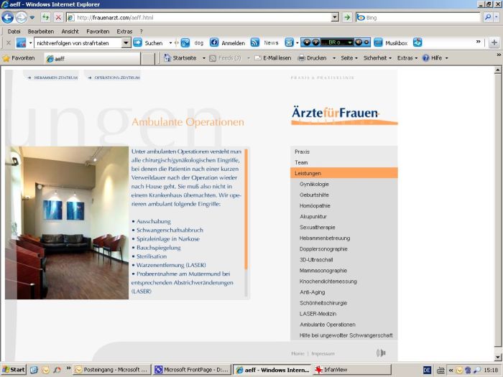Open the Drucken dropdown arrow
503x377 pixels.
tap(334, 58)
